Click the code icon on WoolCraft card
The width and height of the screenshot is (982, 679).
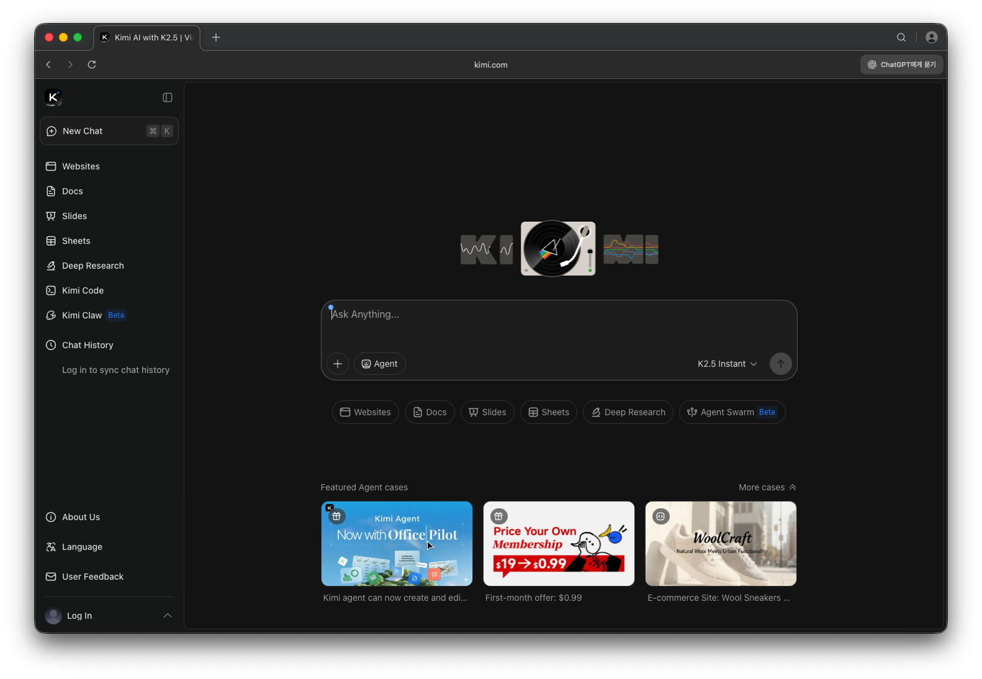pos(661,516)
